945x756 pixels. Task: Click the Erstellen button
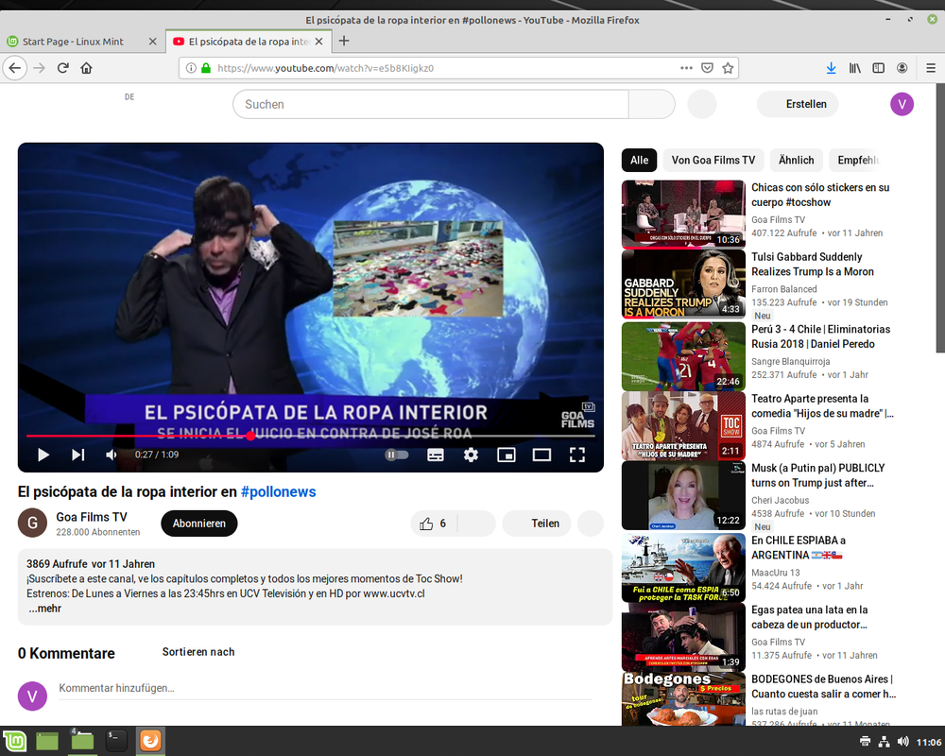point(798,104)
